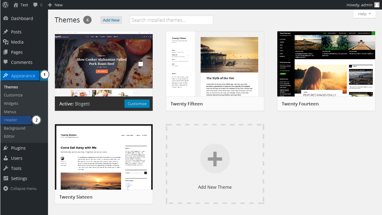Click the Settings sliders icon
The image size is (382, 215).
[6, 178]
